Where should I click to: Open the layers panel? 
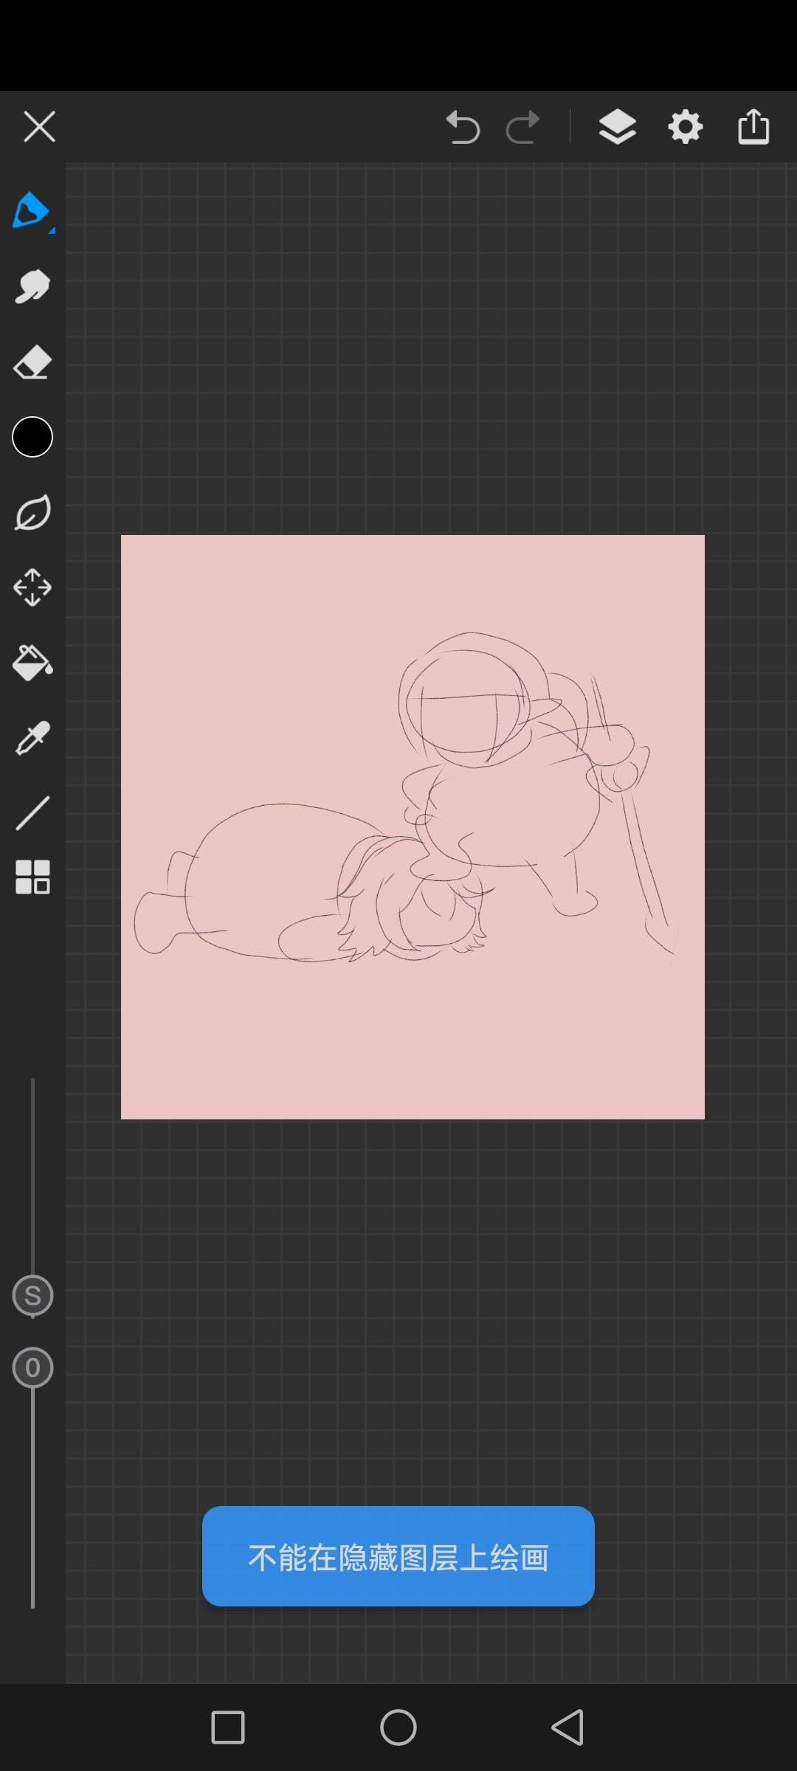pyautogui.click(x=617, y=127)
